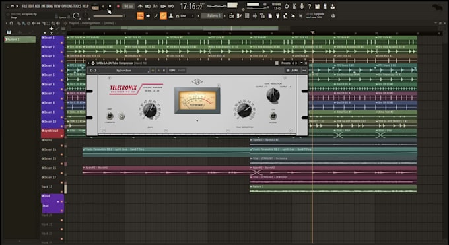
Task: Select the playlist Slice tool
Action: pos(44,24)
